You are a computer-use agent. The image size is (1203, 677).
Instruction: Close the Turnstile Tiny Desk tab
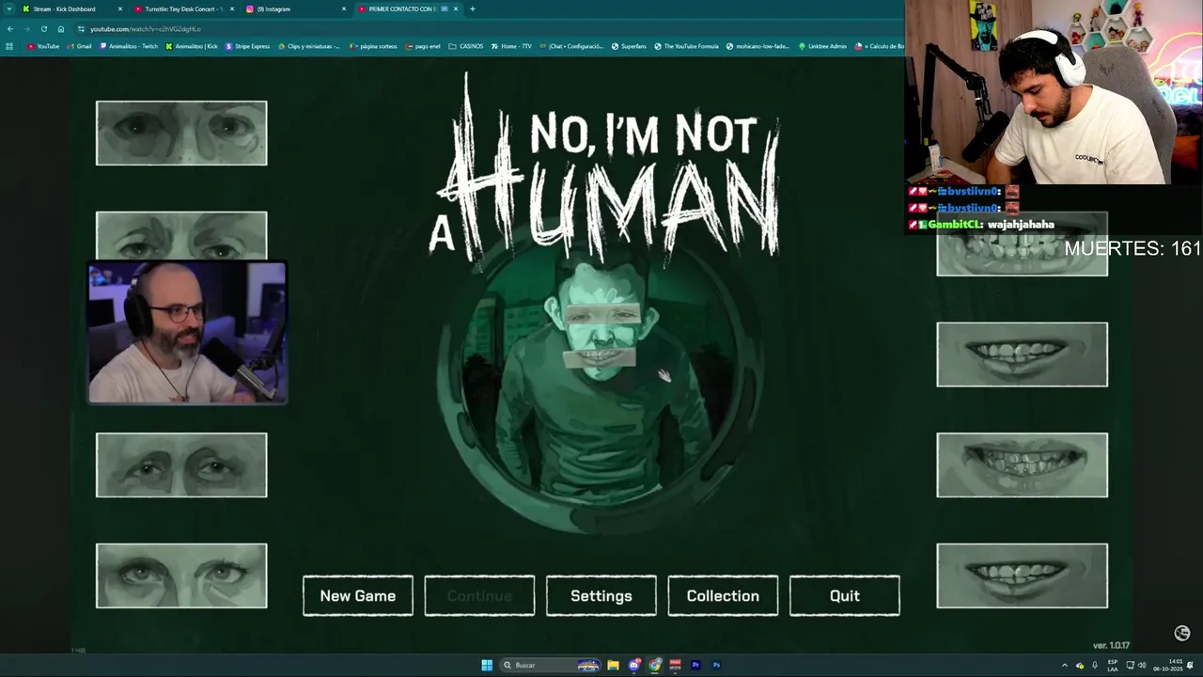(x=232, y=8)
